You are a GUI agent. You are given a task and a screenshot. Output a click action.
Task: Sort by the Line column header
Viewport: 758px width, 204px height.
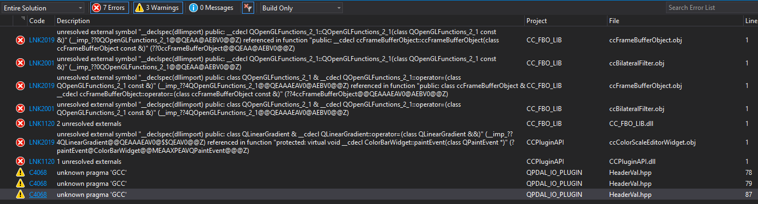(751, 20)
